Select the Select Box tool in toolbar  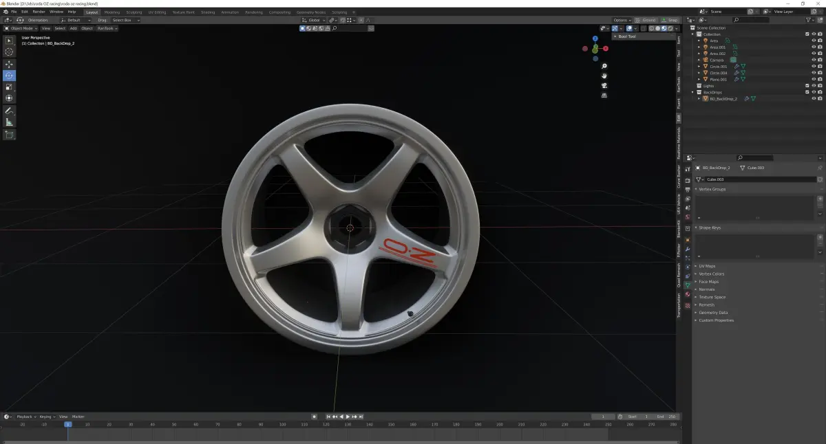(10, 41)
